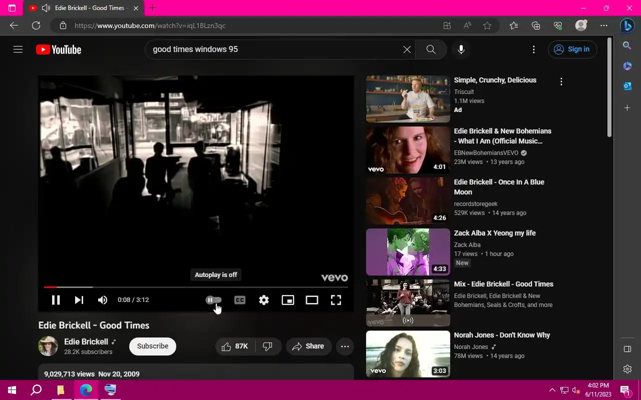This screenshot has width=641, height=400.
Task: Open the Favorites list
Action: pos(514,25)
